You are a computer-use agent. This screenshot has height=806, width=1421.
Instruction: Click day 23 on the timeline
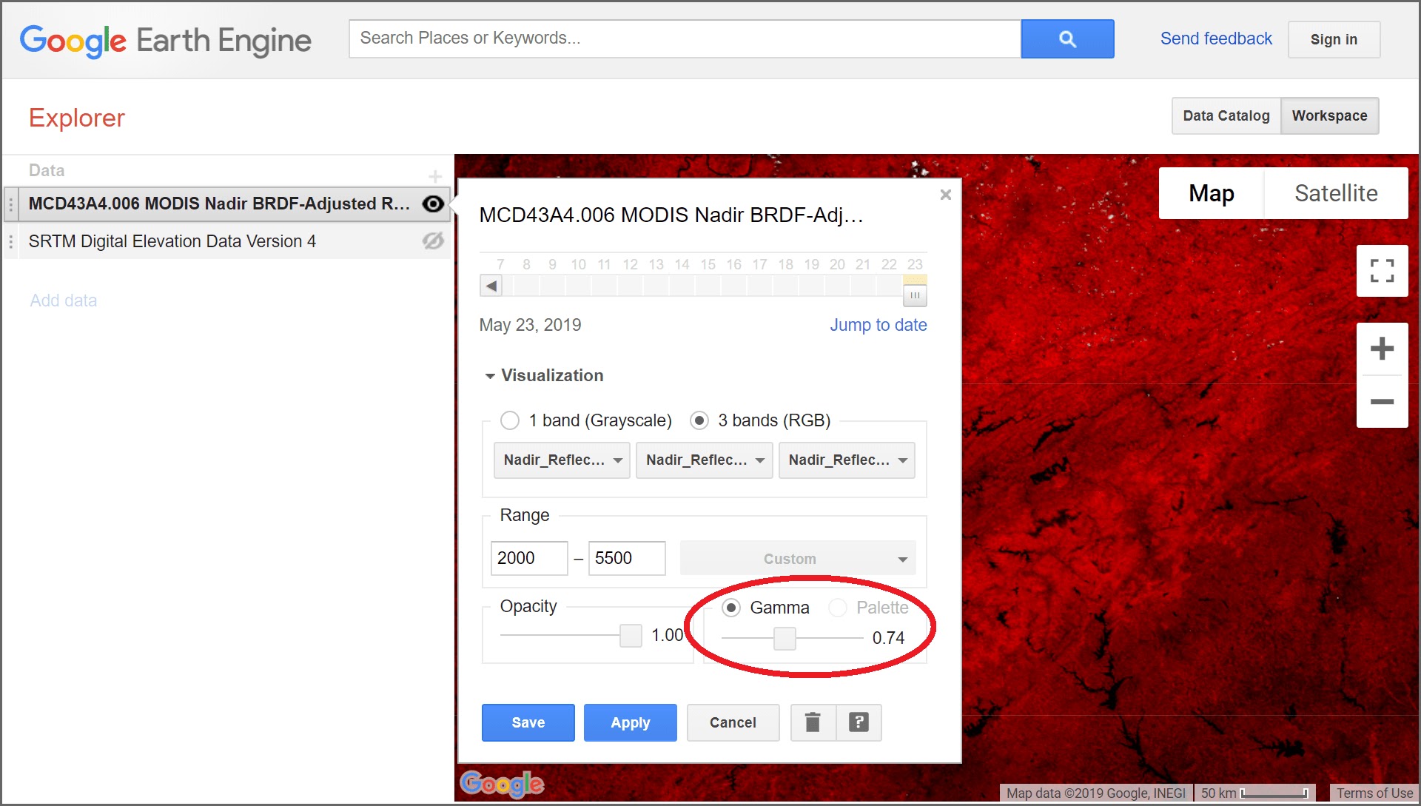pyautogui.click(x=915, y=264)
